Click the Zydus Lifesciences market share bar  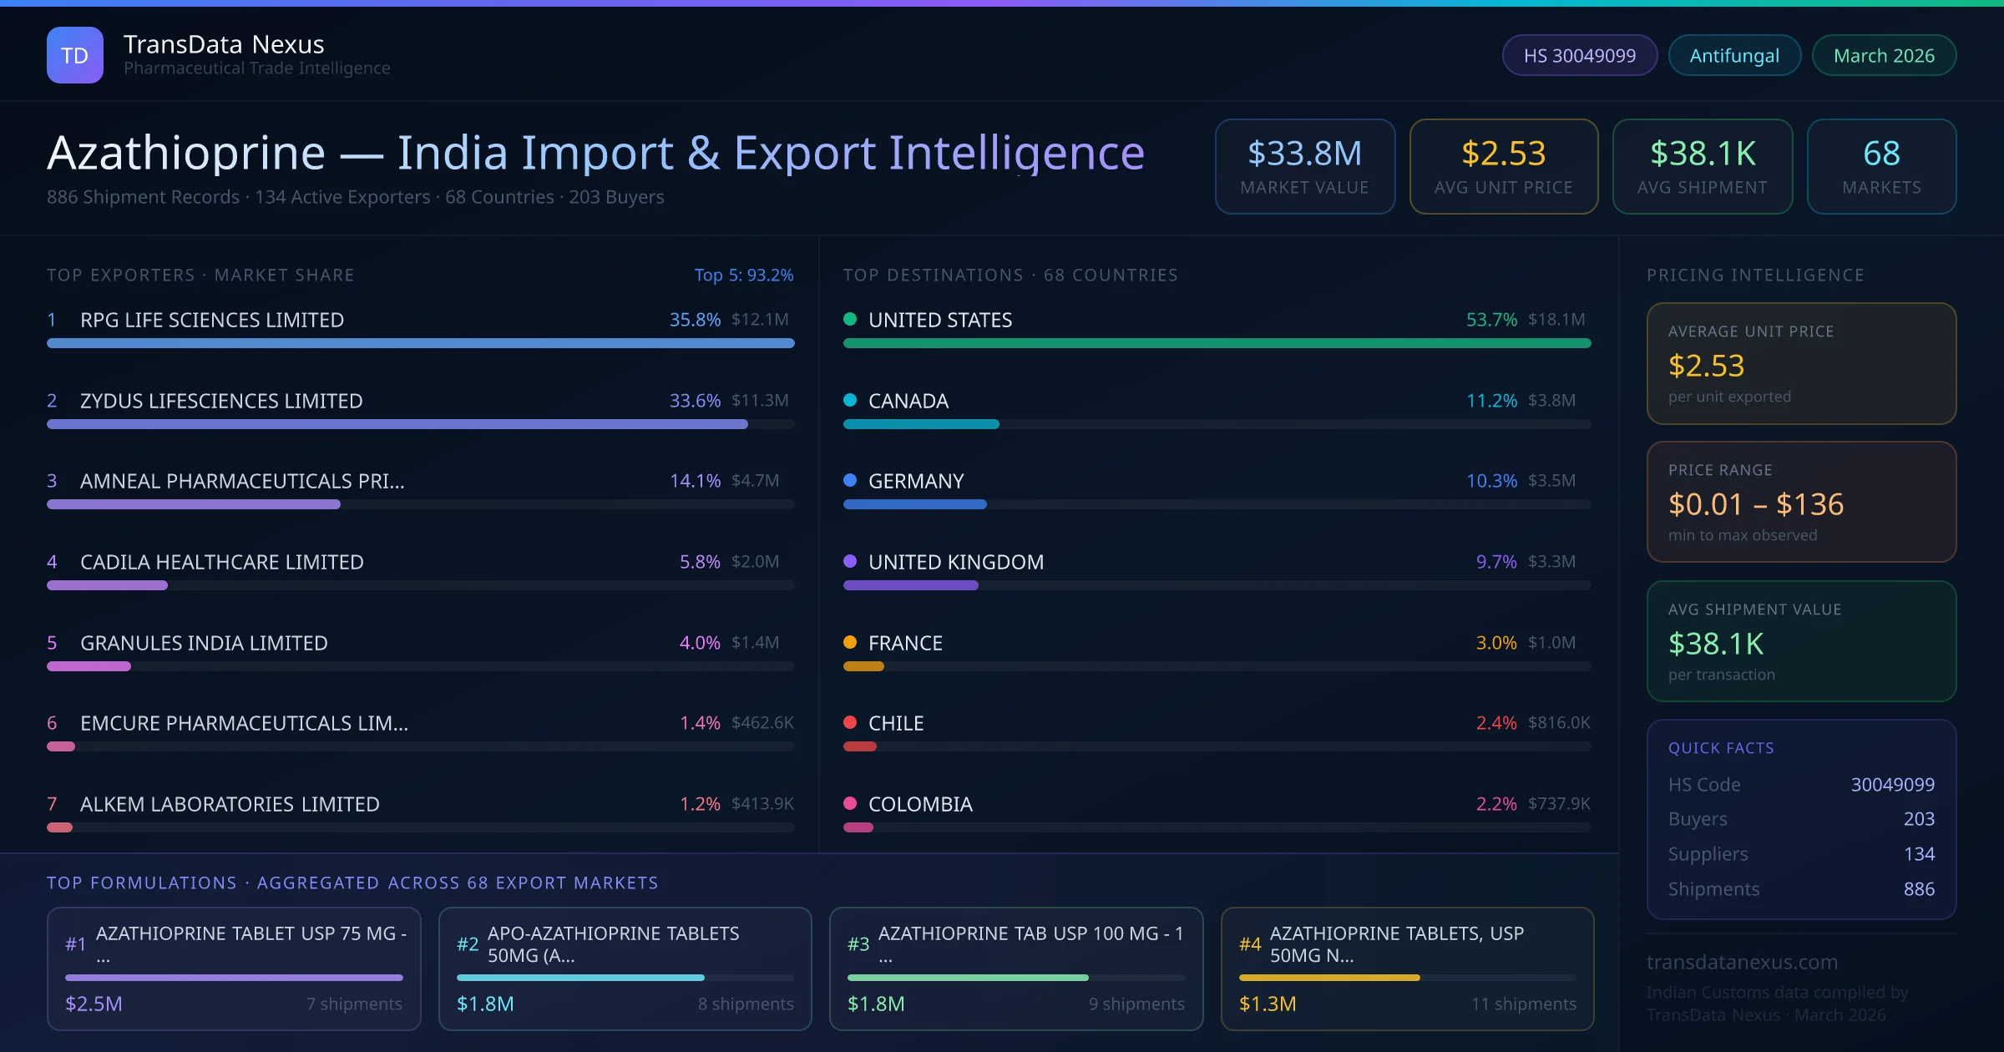click(397, 424)
